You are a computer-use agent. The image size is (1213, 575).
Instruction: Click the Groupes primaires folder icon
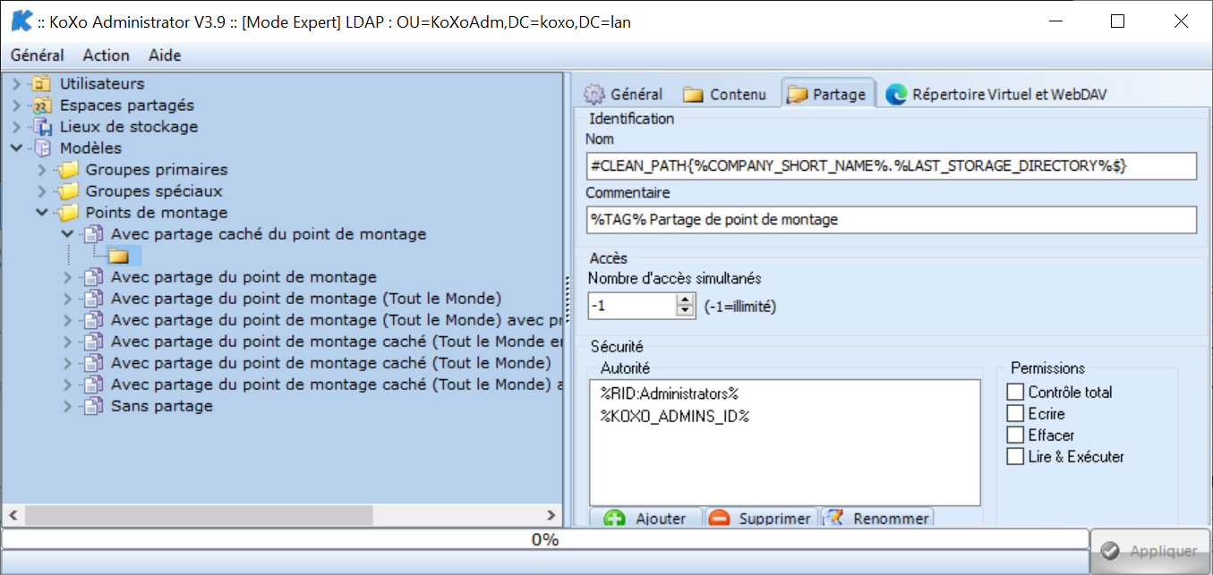point(68,170)
